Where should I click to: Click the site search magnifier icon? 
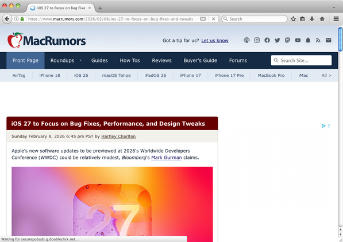coord(276,60)
